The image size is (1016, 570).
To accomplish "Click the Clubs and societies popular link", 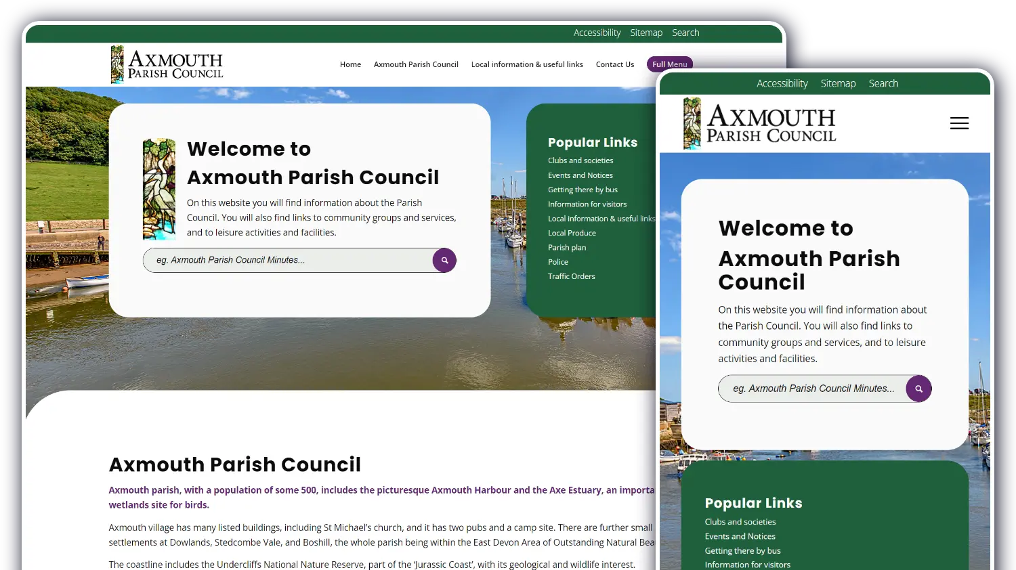I will click(x=580, y=160).
